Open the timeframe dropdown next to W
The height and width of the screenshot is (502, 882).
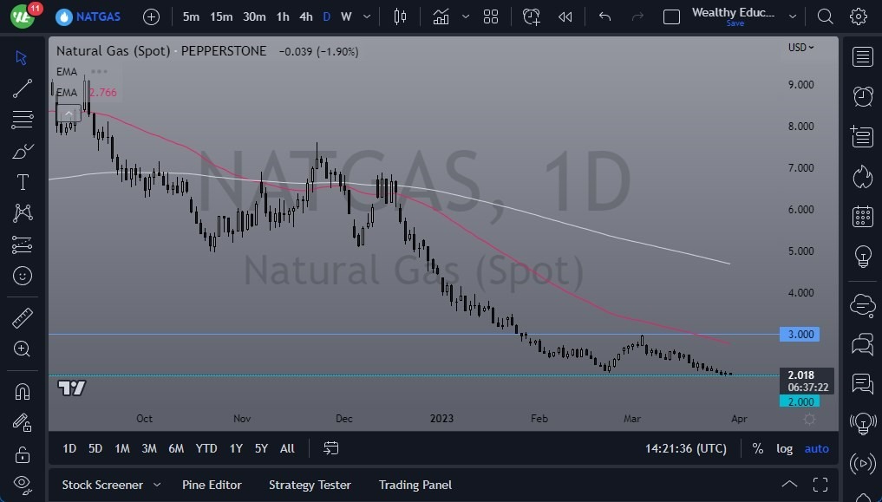click(x=365, y=16)
